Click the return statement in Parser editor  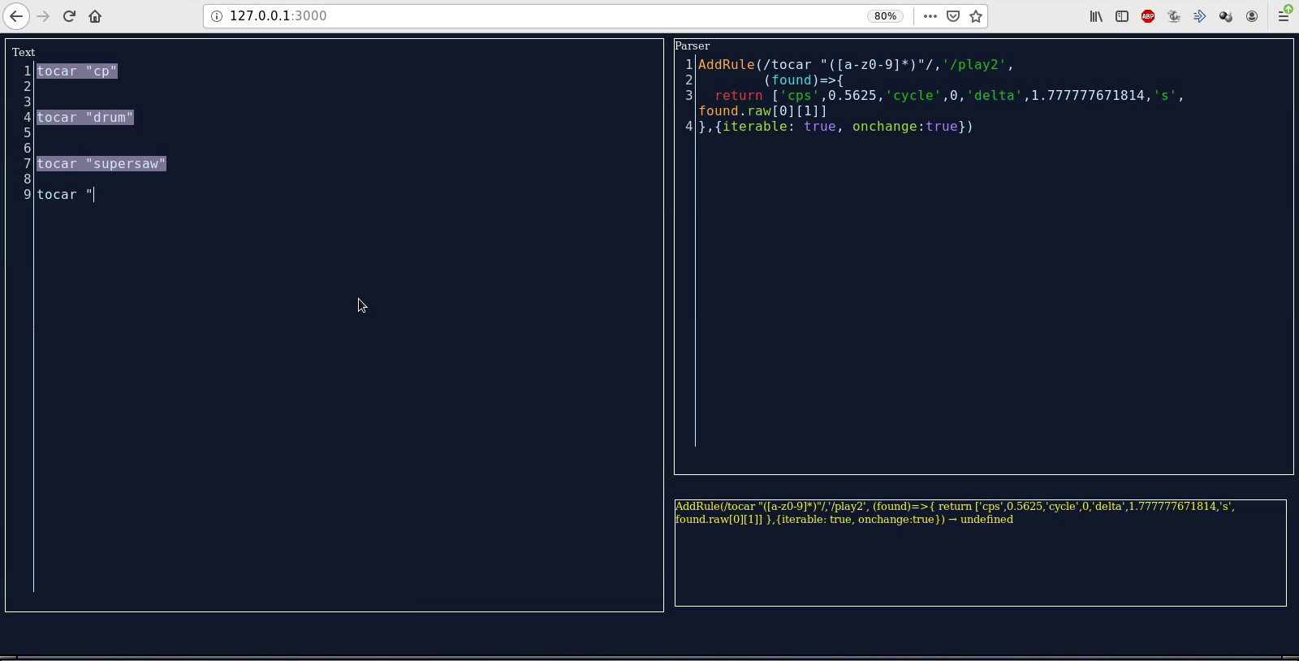click(x=948, y=96)
